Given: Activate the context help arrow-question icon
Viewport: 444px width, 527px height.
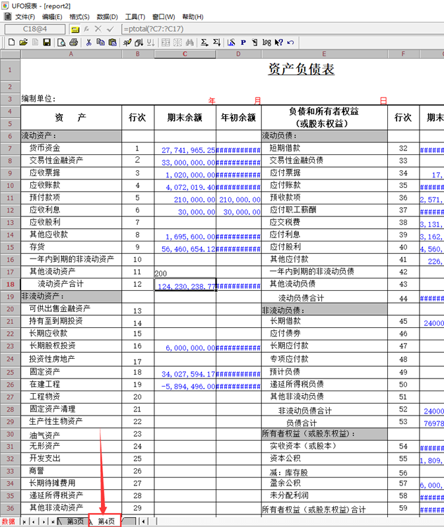Looking at the screenshot, I should point(278,42).
